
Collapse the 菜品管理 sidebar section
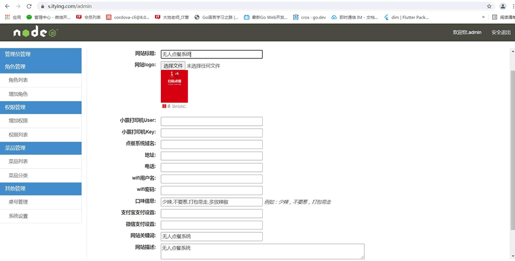41,148
